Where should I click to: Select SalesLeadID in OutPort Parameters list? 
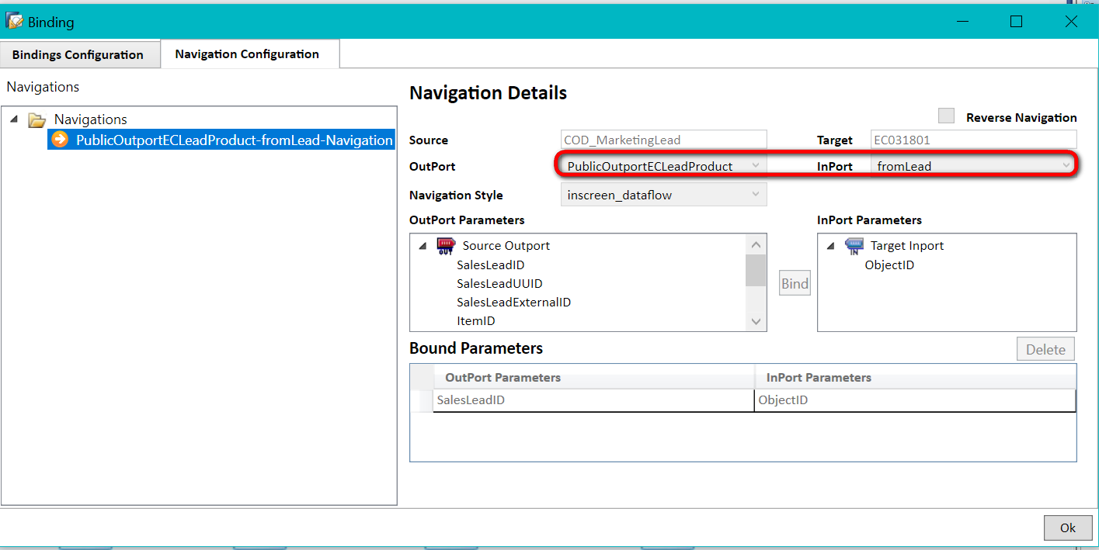click(490, 265)
